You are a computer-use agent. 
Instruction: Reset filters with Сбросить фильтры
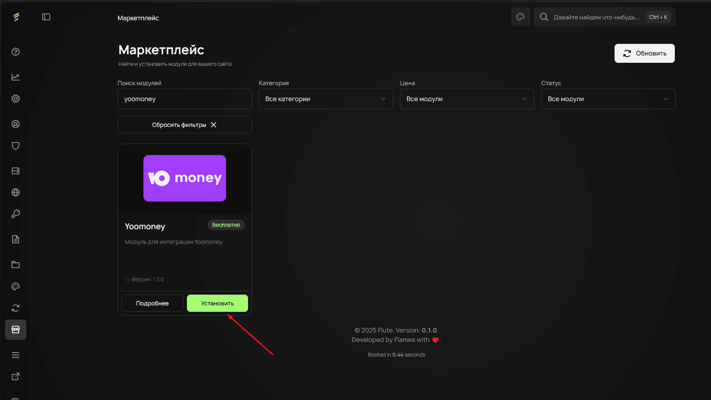(184, 125)
